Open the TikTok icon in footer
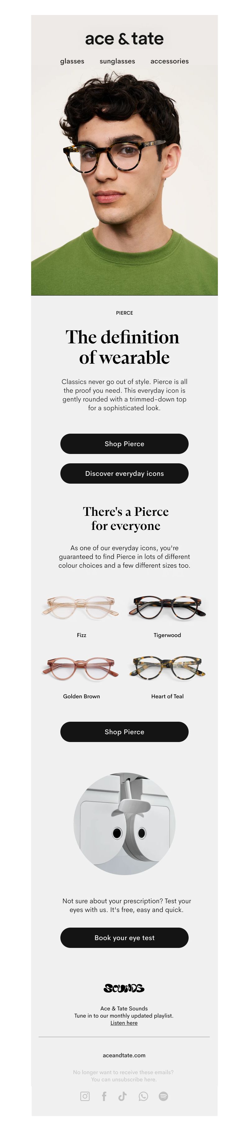 point(123,1096)
